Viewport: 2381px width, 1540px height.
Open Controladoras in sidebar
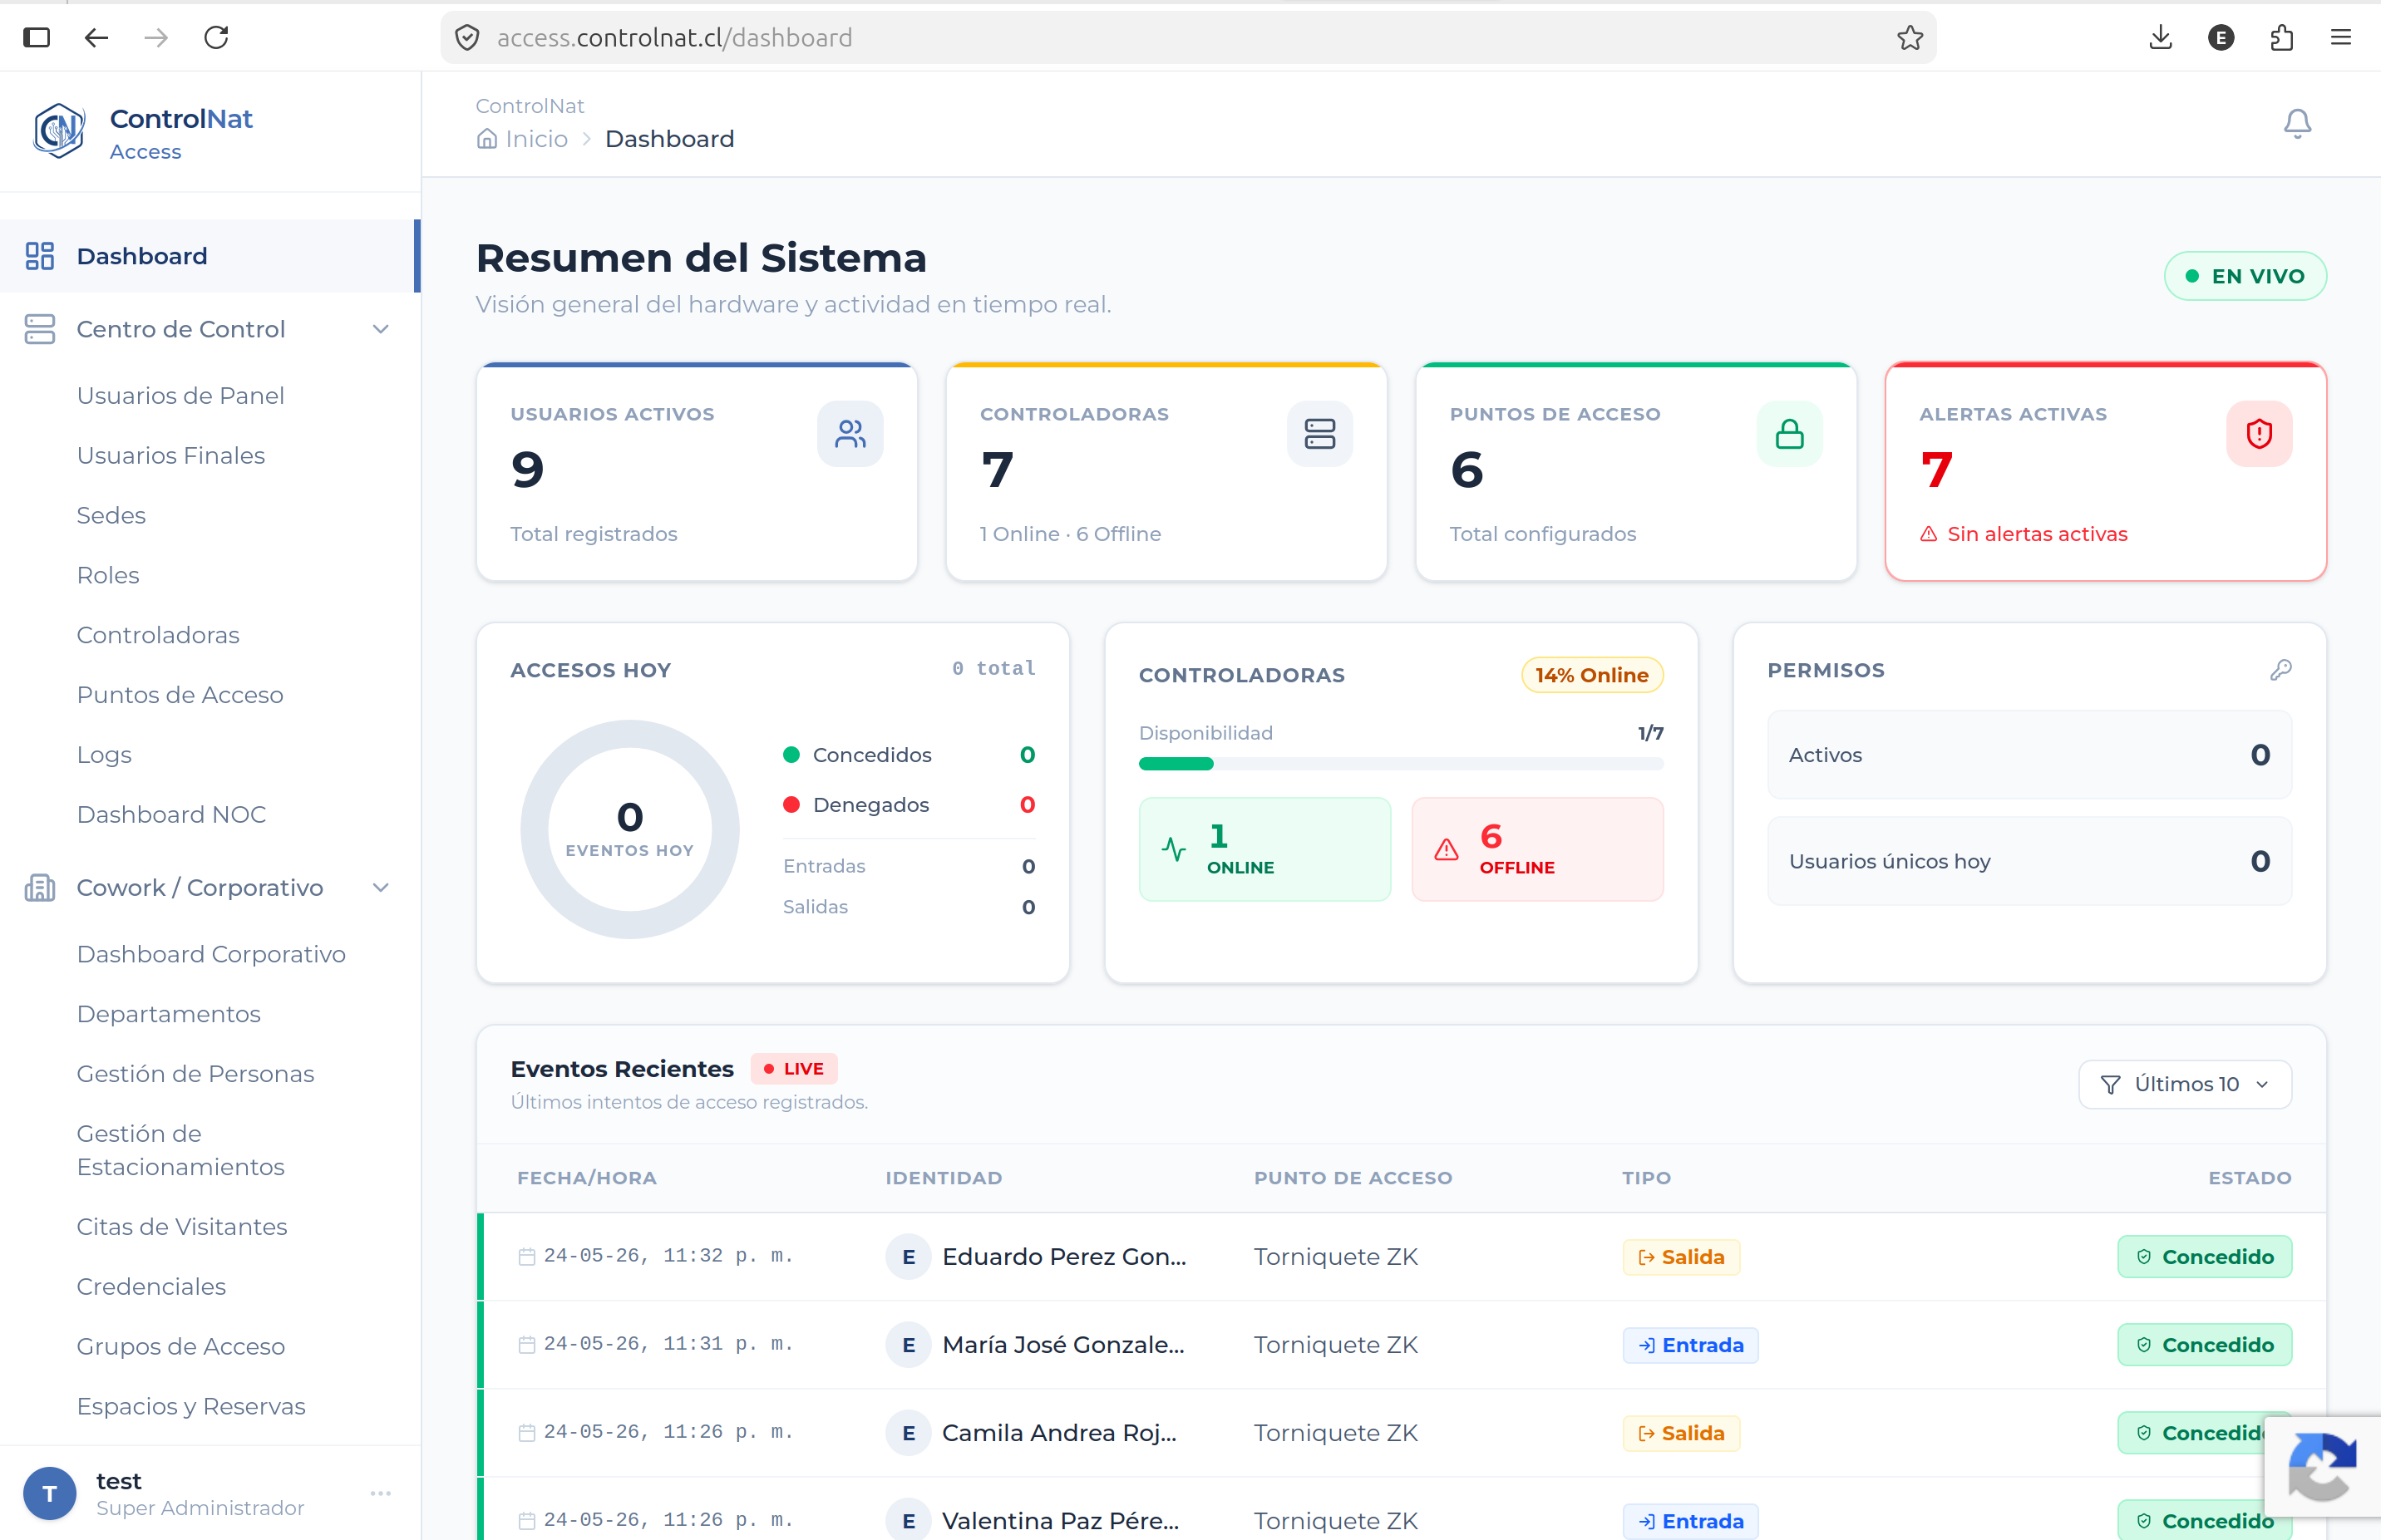pos(158,635)
